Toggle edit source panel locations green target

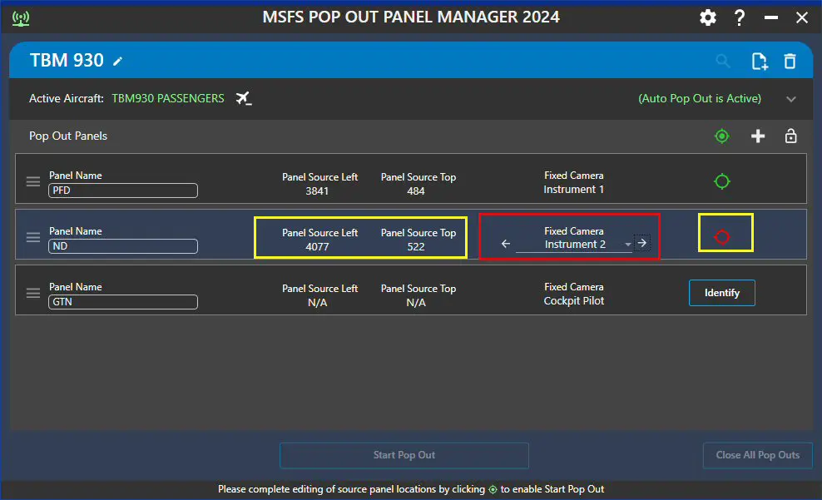point(722,136)
